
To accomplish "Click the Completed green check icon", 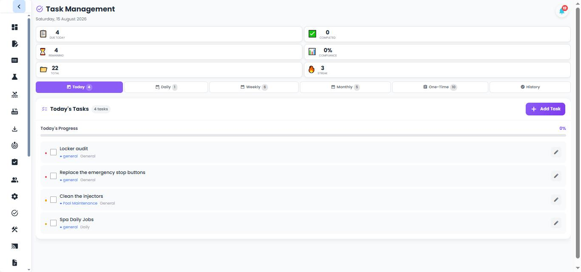I will tap(312, 34).
